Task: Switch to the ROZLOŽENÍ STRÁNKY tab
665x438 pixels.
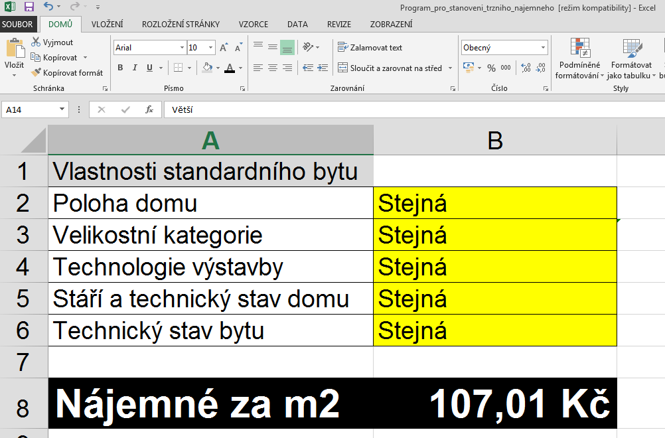Action: (181, 24)
